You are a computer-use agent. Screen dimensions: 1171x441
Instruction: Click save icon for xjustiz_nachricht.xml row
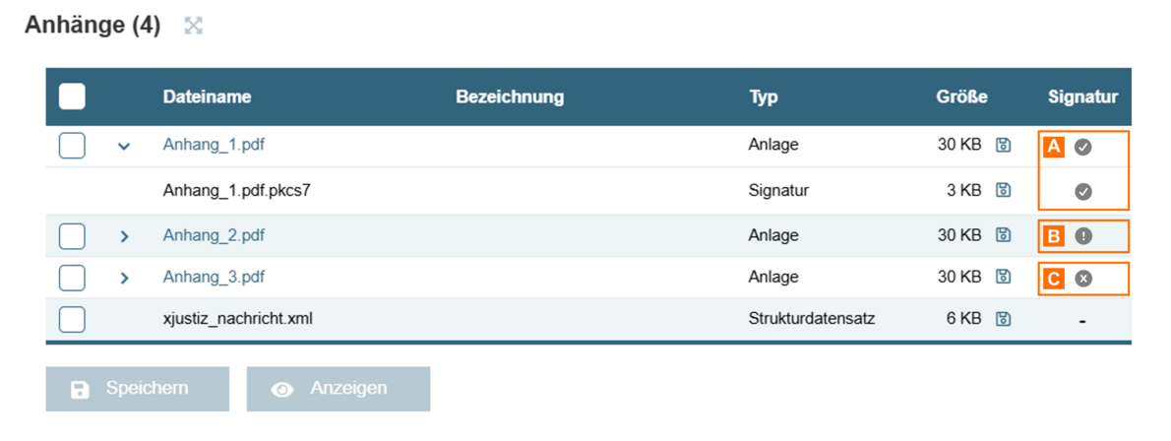pyautogui.click(x=1003, y=319)
